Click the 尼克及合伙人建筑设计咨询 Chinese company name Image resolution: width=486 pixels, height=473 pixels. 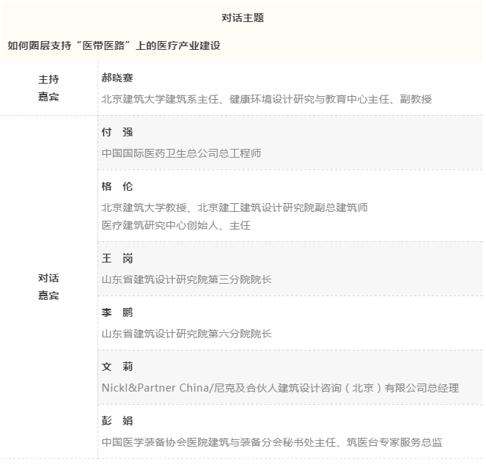coord(271,388)
